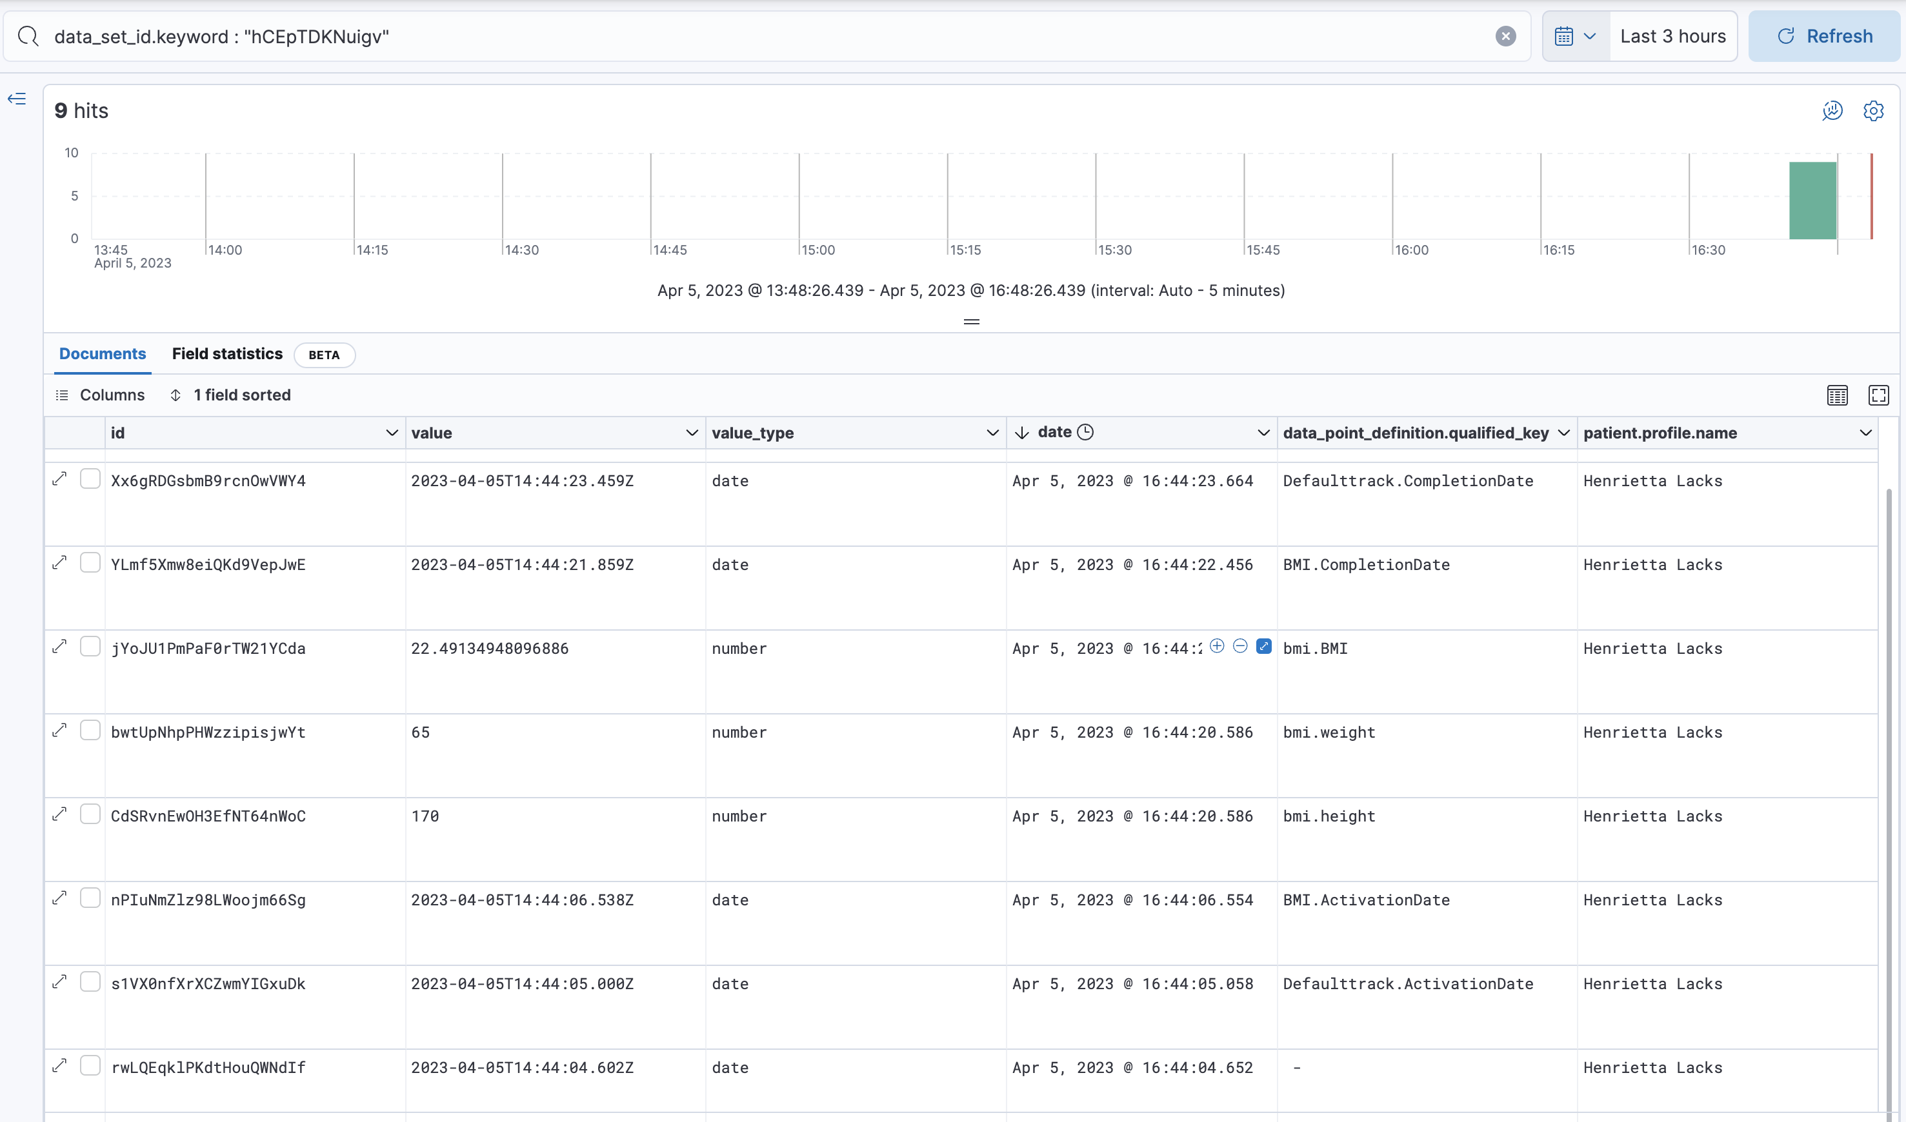Clear the query with the X icon
This screenshot has width=1906, height=1122.
(1505, 36)
